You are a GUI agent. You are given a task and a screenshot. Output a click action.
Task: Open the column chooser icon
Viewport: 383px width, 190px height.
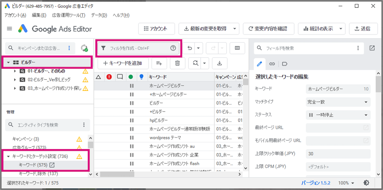[237, 48]
